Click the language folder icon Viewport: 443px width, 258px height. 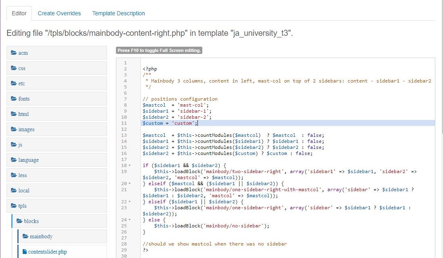click(x=14, y=160)
